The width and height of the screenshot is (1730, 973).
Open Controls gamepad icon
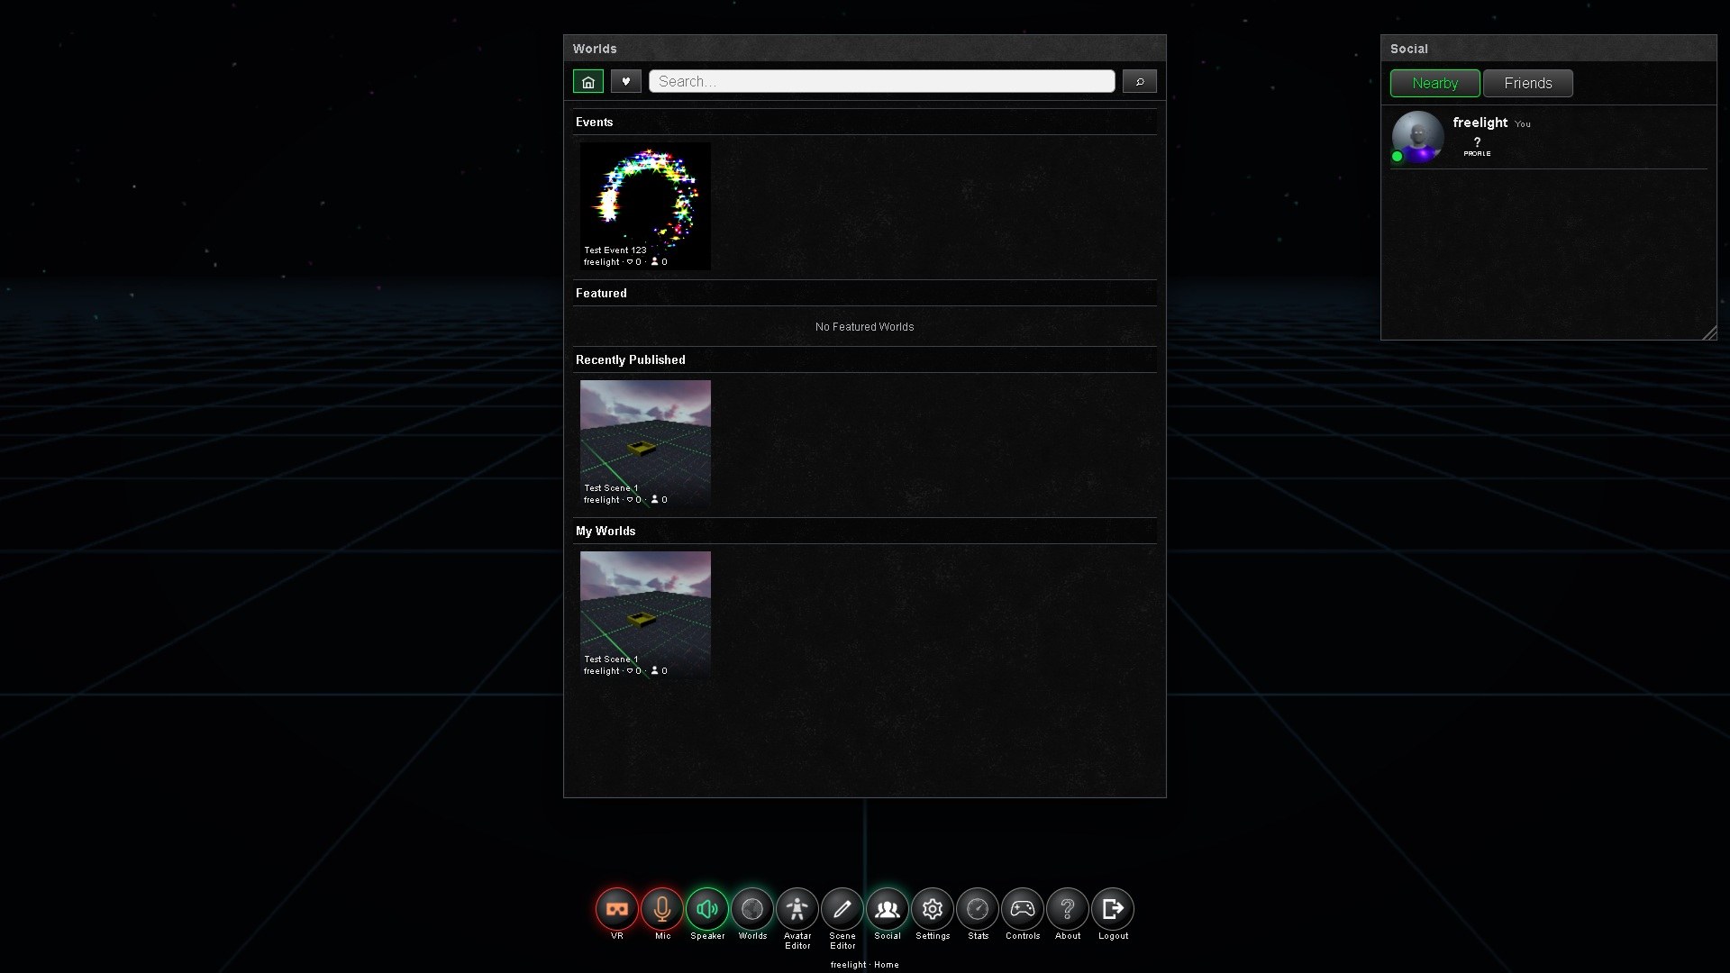point(1023,909)
